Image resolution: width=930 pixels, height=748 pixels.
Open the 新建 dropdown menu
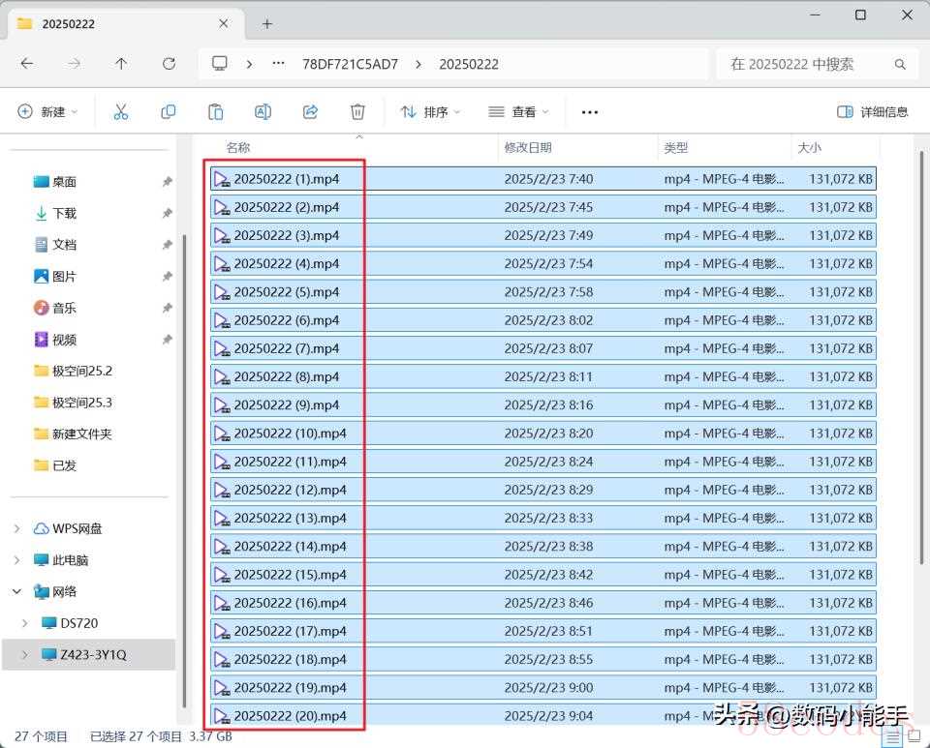click(x=48, y=112)
